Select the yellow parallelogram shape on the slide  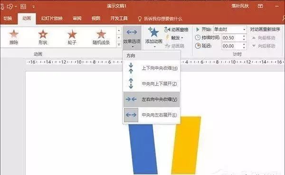pyautogui.click(x=186, y=145)
